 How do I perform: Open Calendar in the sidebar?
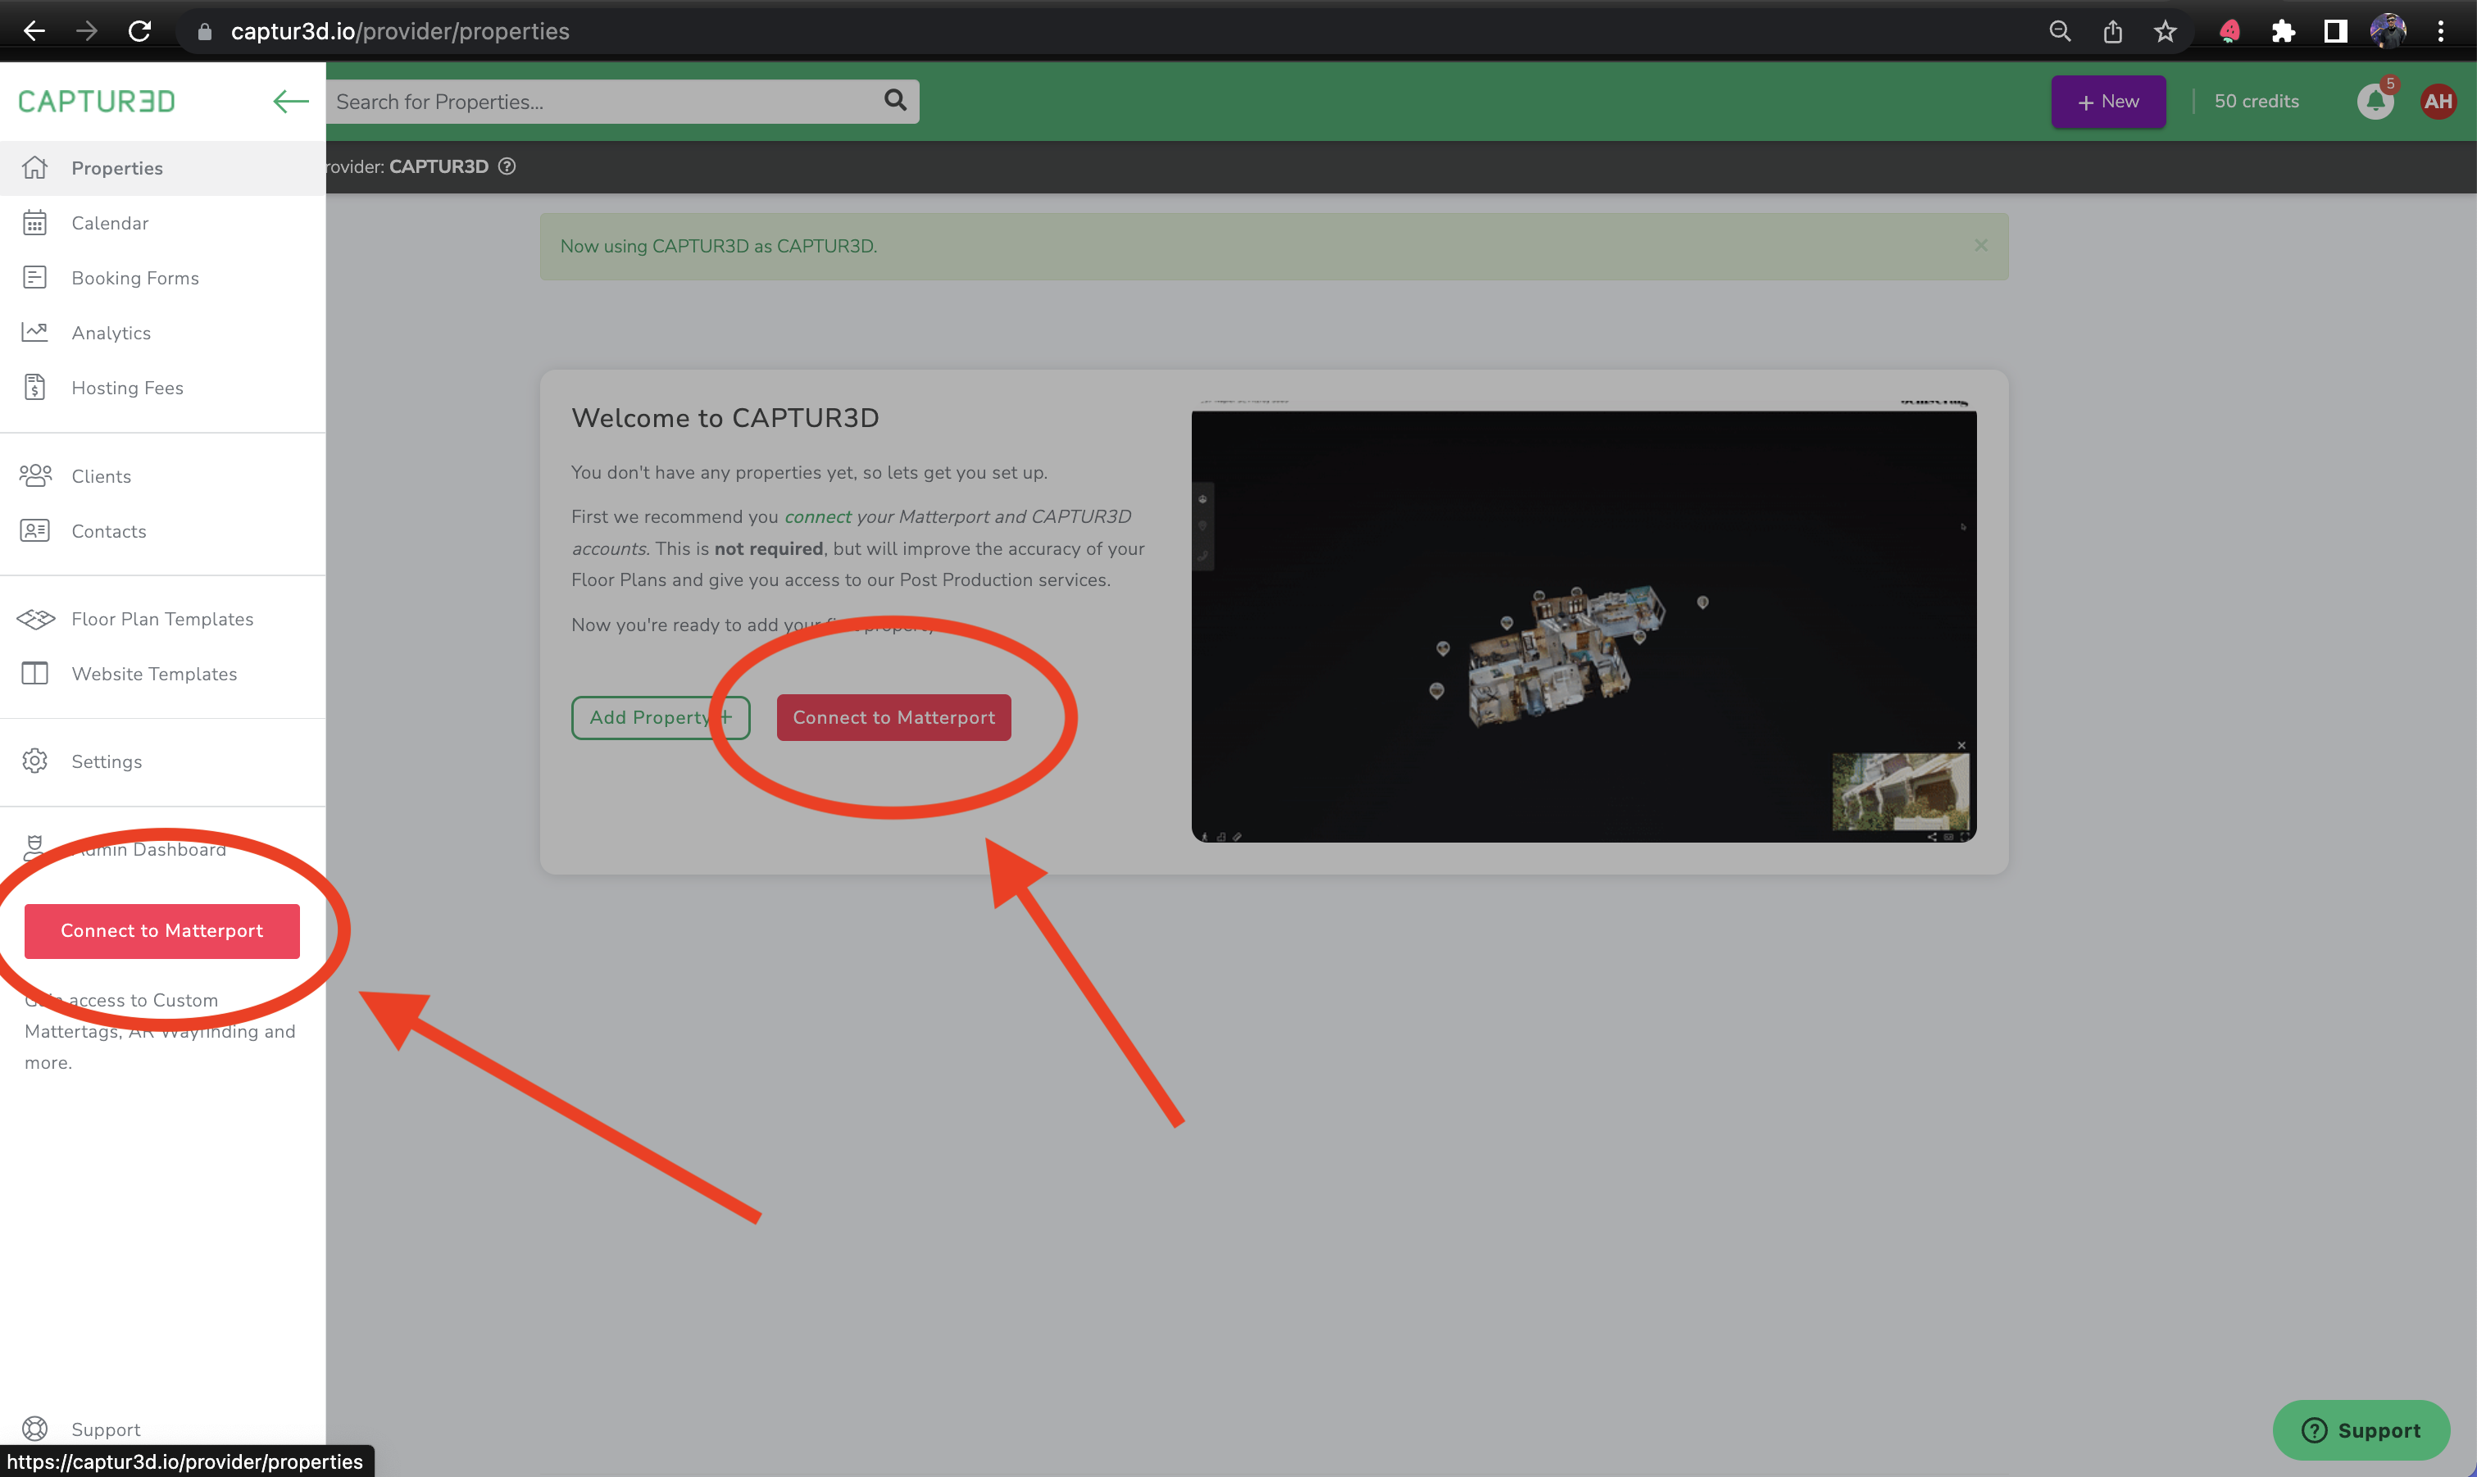[x=162, y=223]
